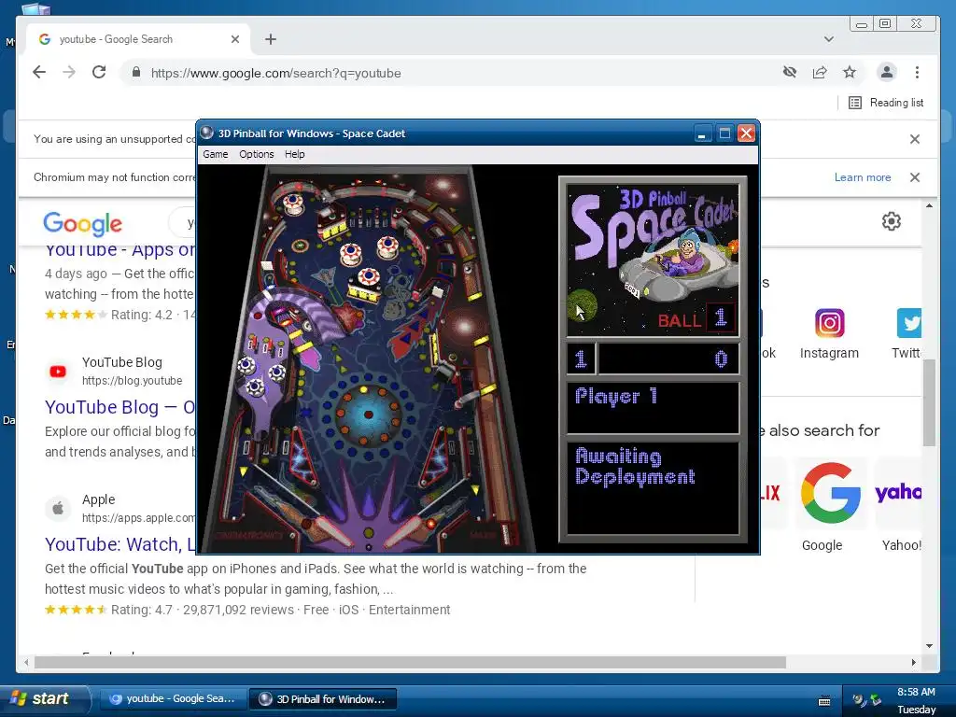
Task: Click the Apple favicon icon
Action: (x=58, y=508)
